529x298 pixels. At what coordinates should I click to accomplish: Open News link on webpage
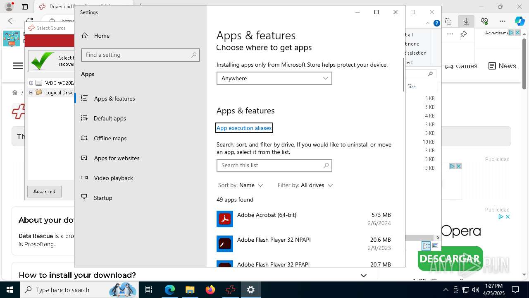(502, 66)
